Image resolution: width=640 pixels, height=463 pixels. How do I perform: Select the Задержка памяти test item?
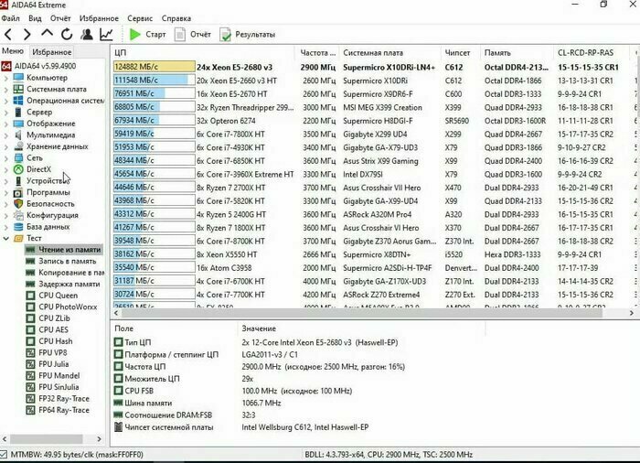click(x=64, y=284)
